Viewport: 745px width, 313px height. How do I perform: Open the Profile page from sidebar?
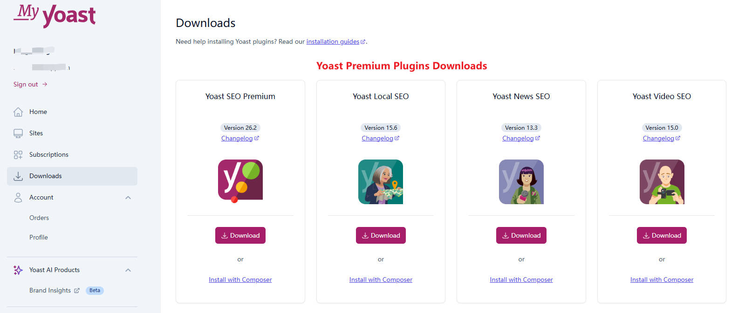39,237
